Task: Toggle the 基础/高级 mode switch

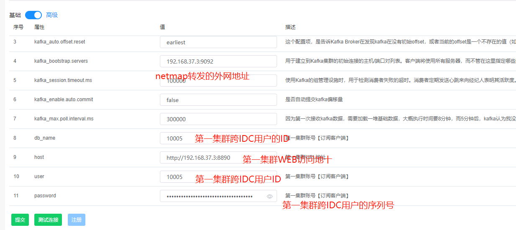Action: (33, 15)
